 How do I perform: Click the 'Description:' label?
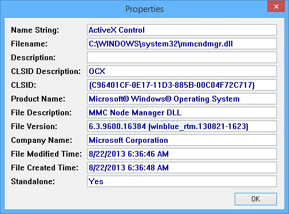click(33, 58)
